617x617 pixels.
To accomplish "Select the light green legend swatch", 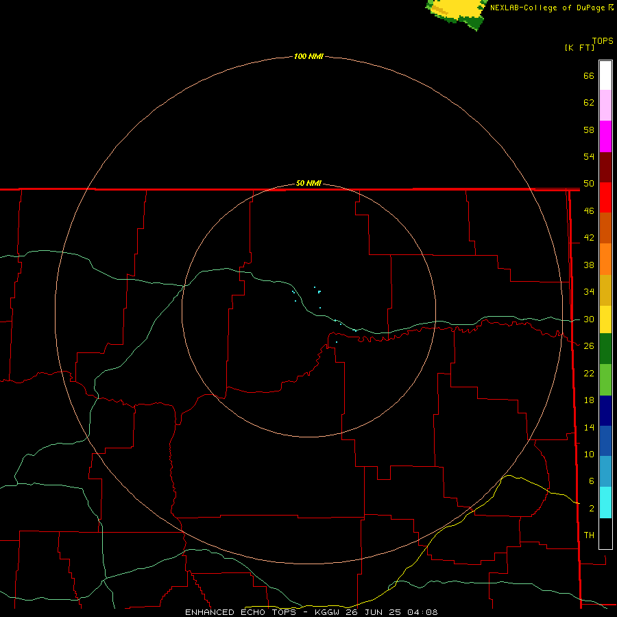I will tap(605, 380).
